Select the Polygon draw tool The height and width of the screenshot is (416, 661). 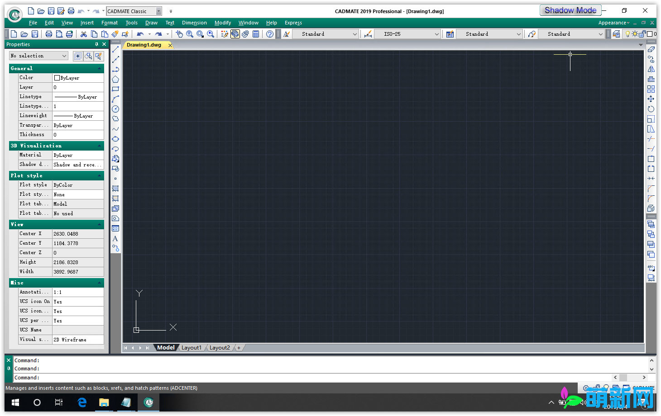click(115, 79)
